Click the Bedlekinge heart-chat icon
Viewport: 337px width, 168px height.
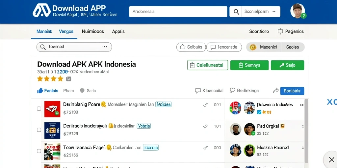click(x=232, y=91)
